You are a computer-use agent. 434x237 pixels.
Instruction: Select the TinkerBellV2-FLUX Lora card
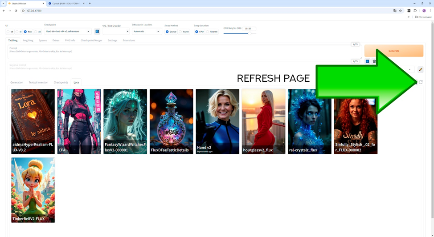pos(33,190)
